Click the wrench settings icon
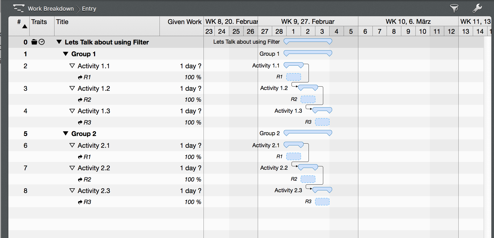This screenshot has width=494, height=238. tap(477, 8)
